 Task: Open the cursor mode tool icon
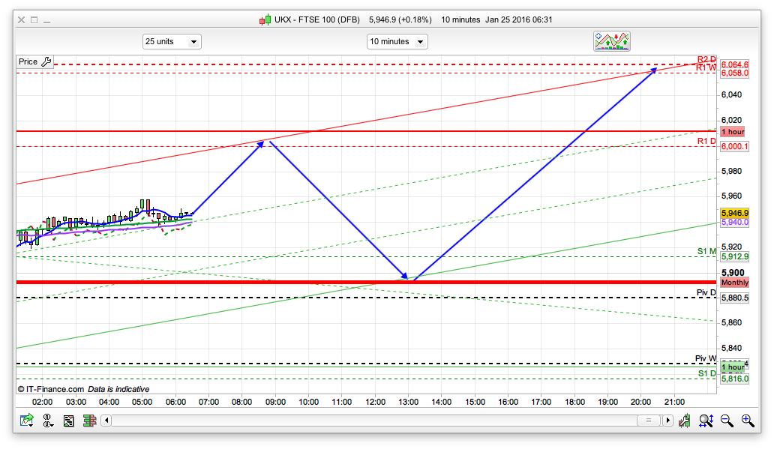(48, 421)
